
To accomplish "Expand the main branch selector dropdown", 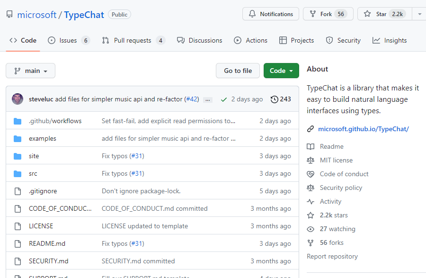I will click(x=30, y=71).
